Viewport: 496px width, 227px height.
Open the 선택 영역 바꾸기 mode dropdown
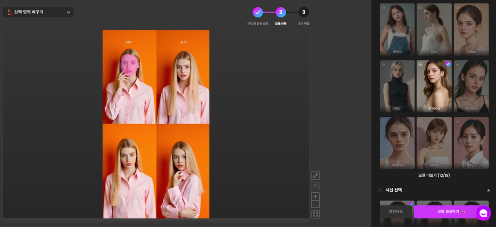point(38,12)
